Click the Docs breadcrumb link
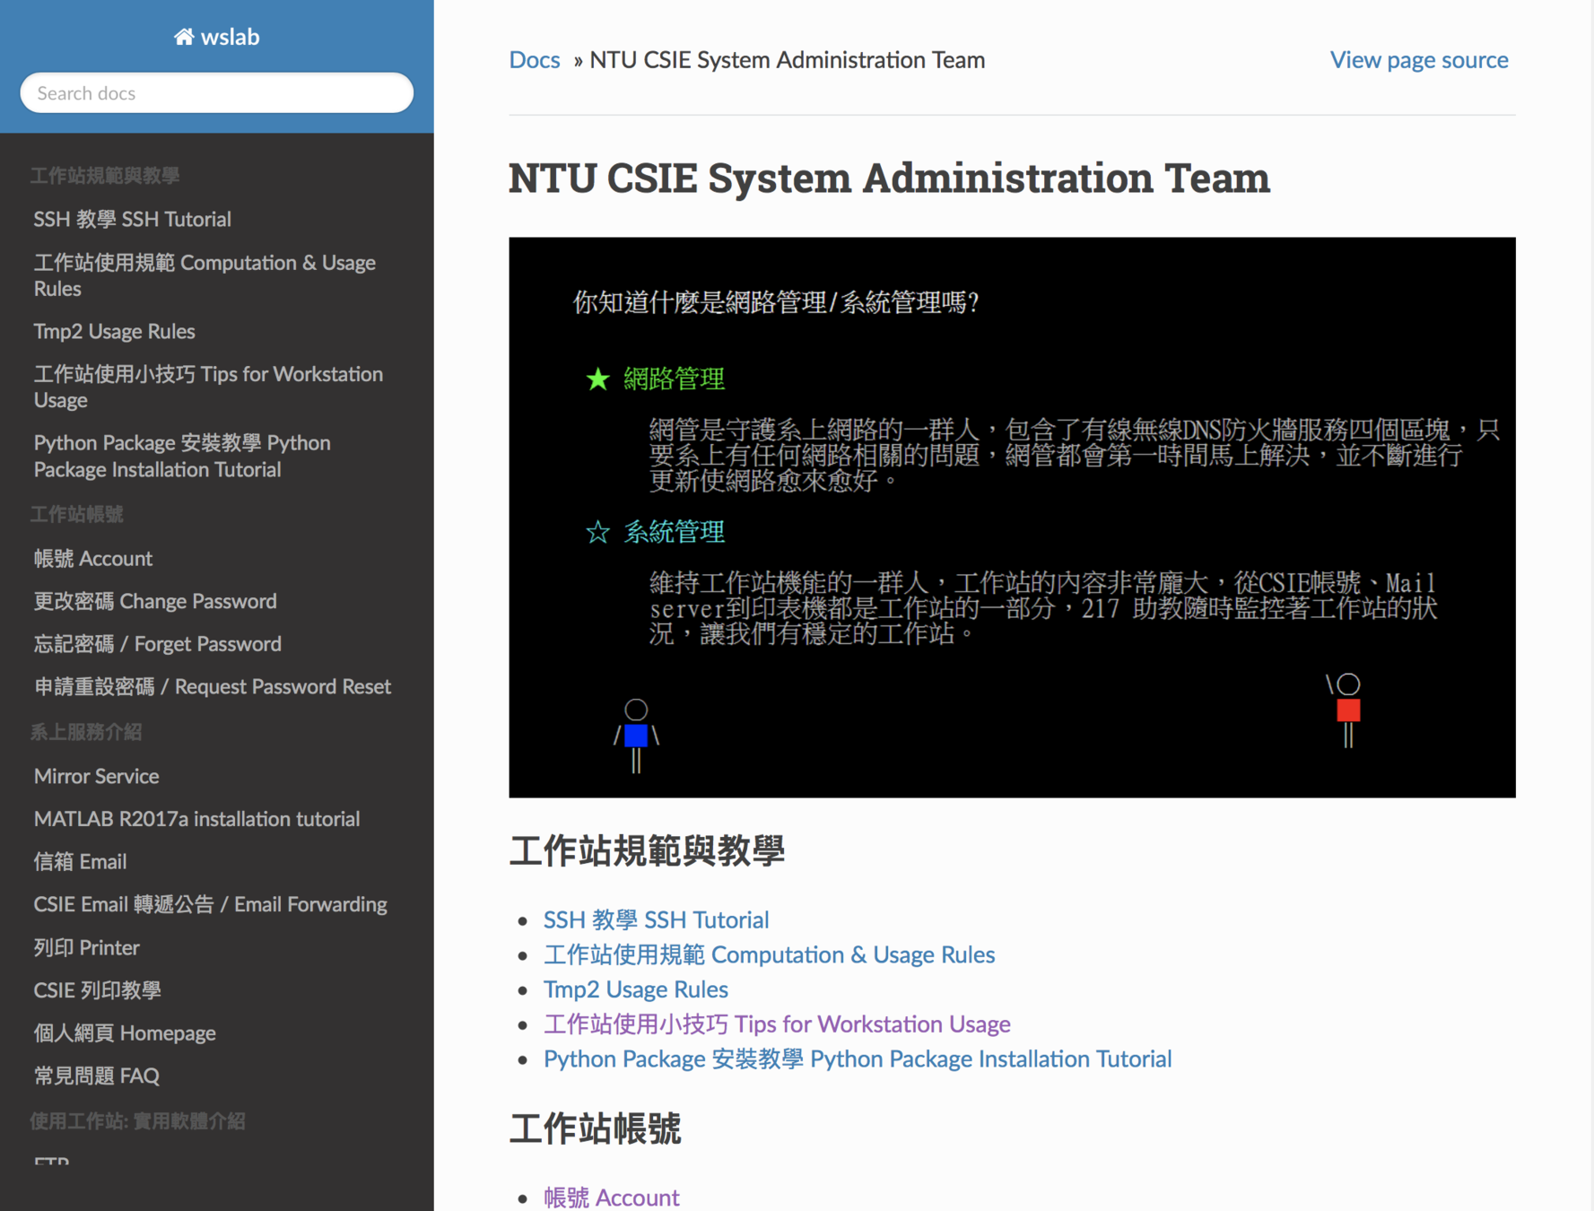This screenshot has height=1211, width=1594. pyautogui.click(x=535, y=60)
